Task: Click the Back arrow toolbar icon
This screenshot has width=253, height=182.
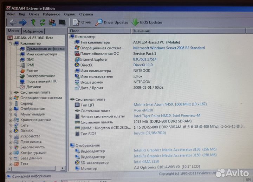Action: pyautogui.click(x=13, y=22)
